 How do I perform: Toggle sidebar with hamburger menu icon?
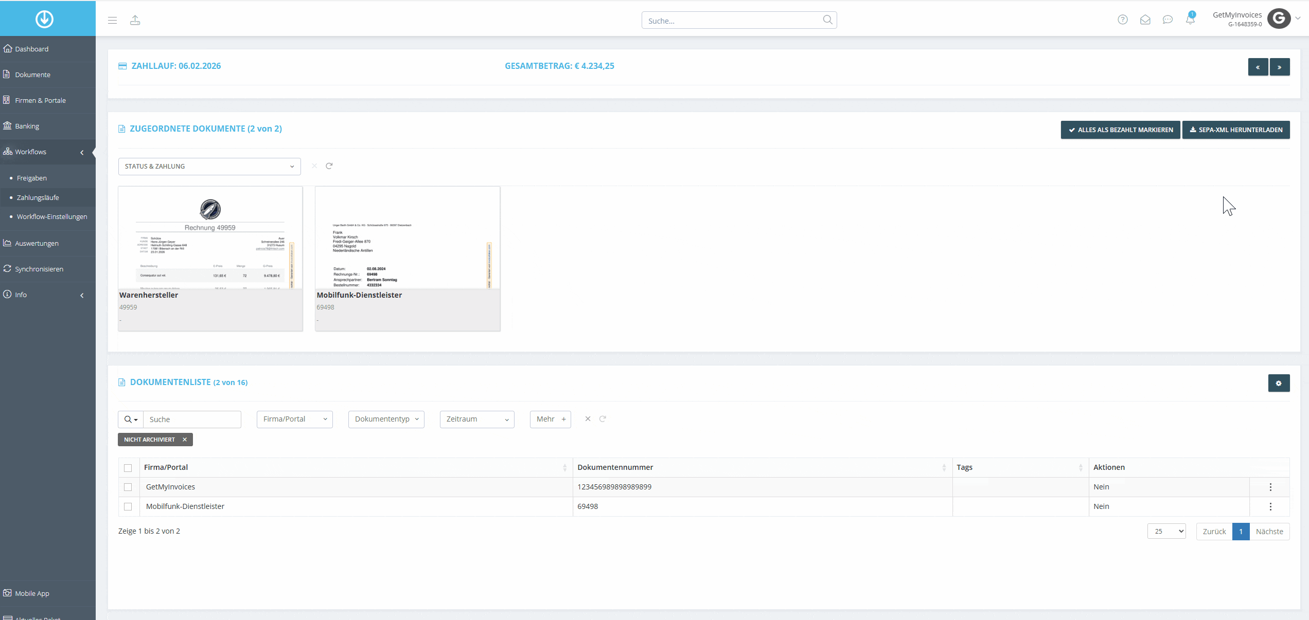[112, 20]
